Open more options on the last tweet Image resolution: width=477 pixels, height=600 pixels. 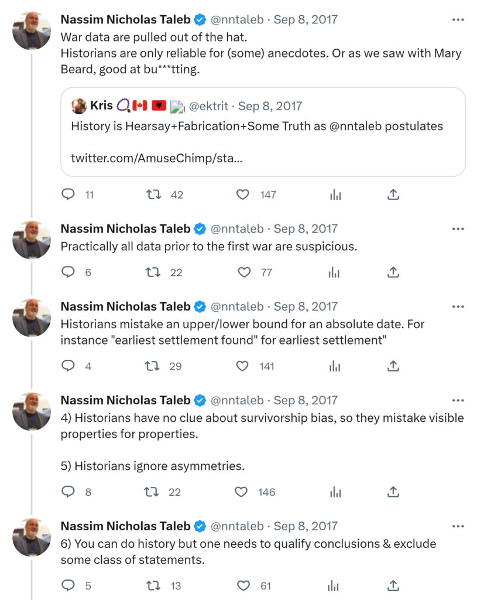pos(458,526)
